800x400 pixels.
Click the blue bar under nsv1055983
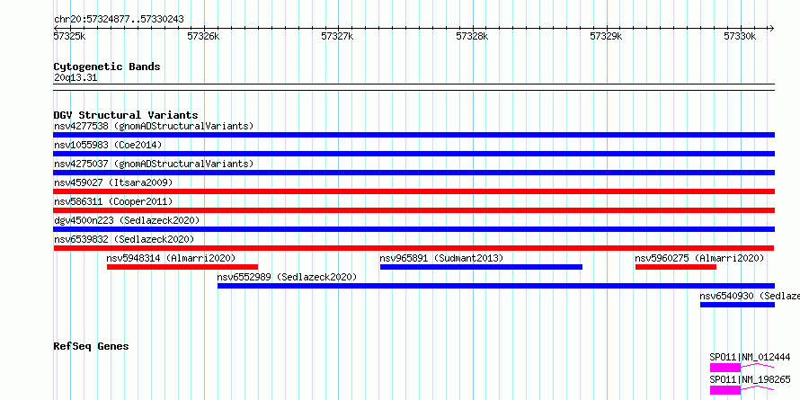(413, 154)
